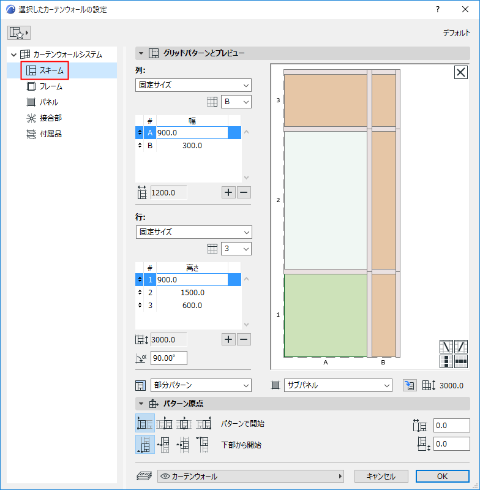
Task: Click the orange panel A3 in preview
Action: click(326, 100)
